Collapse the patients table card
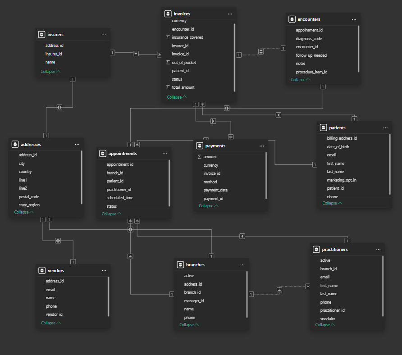This screenshot has height=355, width=402. pyautogui.click(x=332, y=203)
